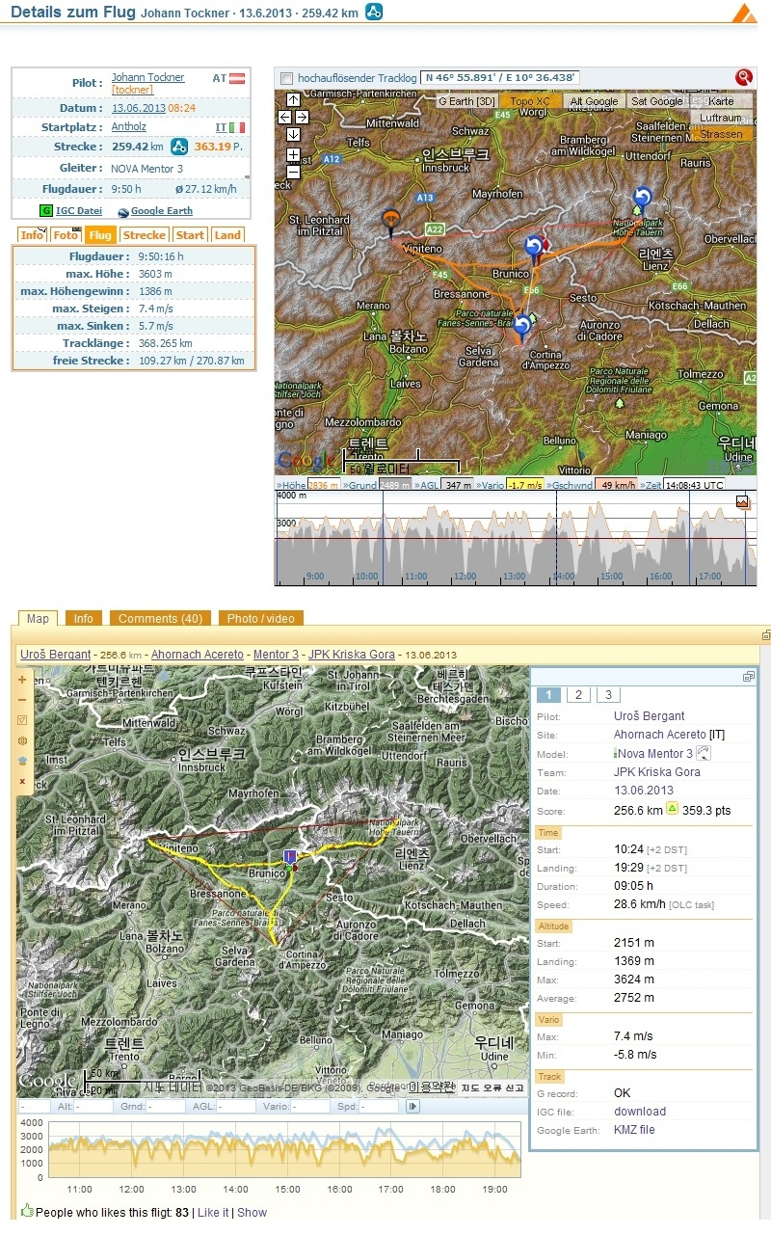
Task: Click chart image icon on altitude graph
Action: tap(742, 502)
